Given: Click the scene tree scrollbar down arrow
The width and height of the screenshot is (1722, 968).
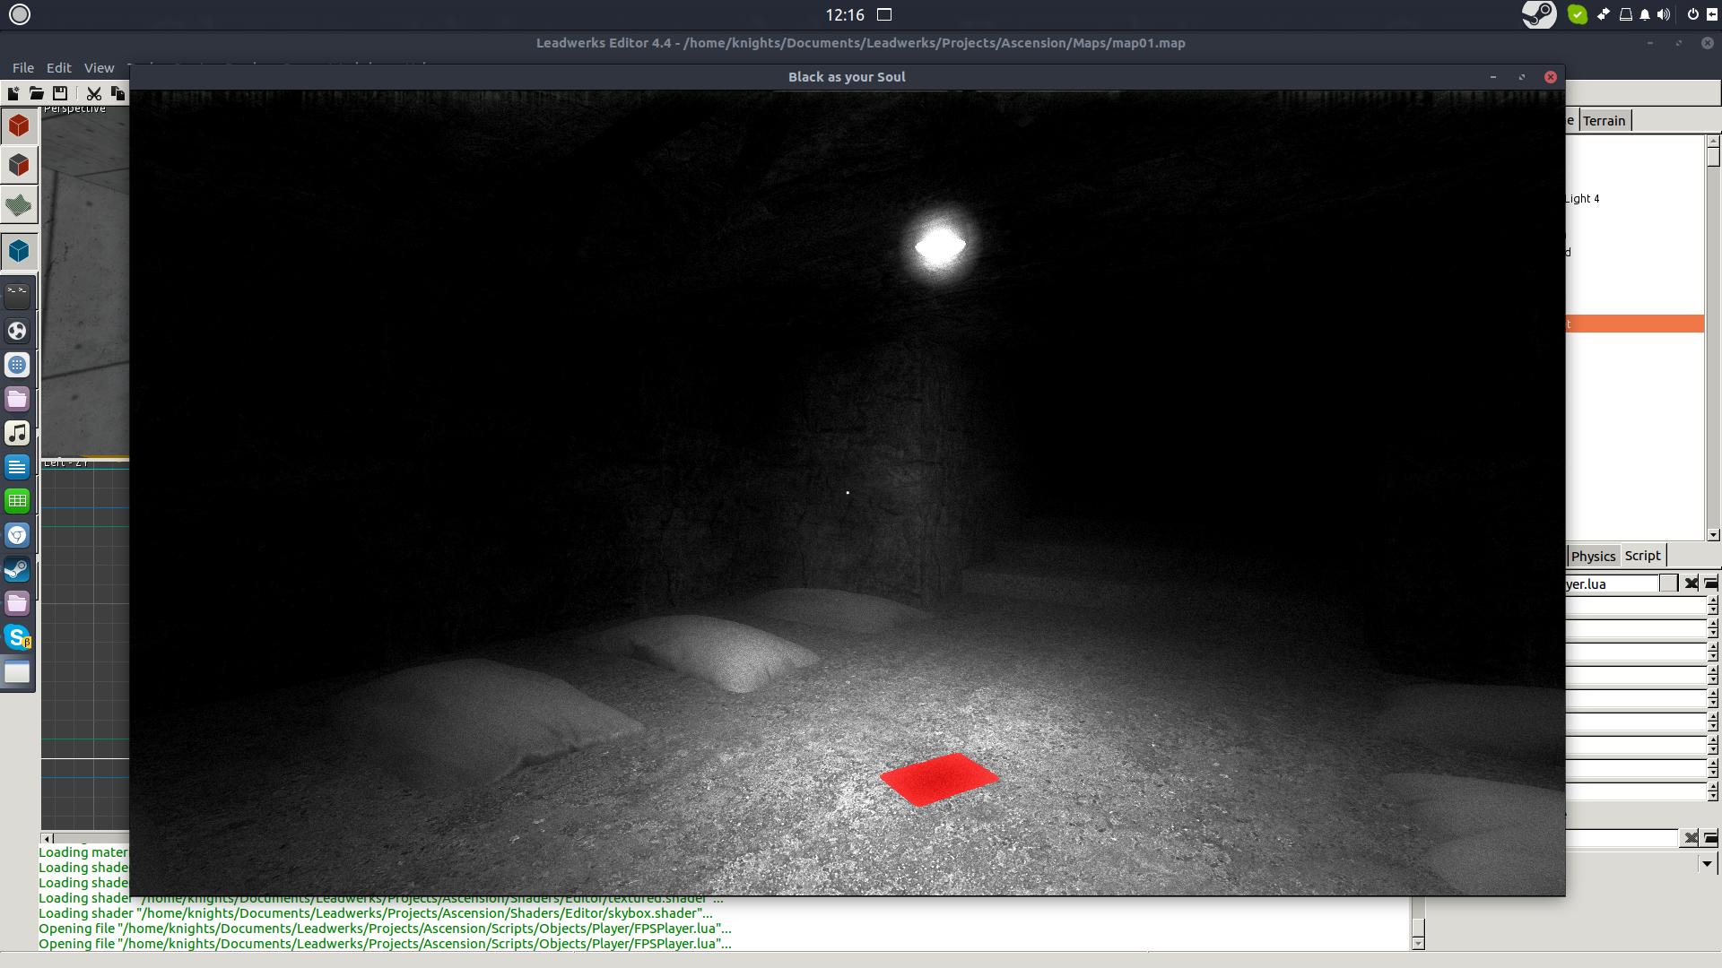Looking at the screenshot, I should [1713, 535].
